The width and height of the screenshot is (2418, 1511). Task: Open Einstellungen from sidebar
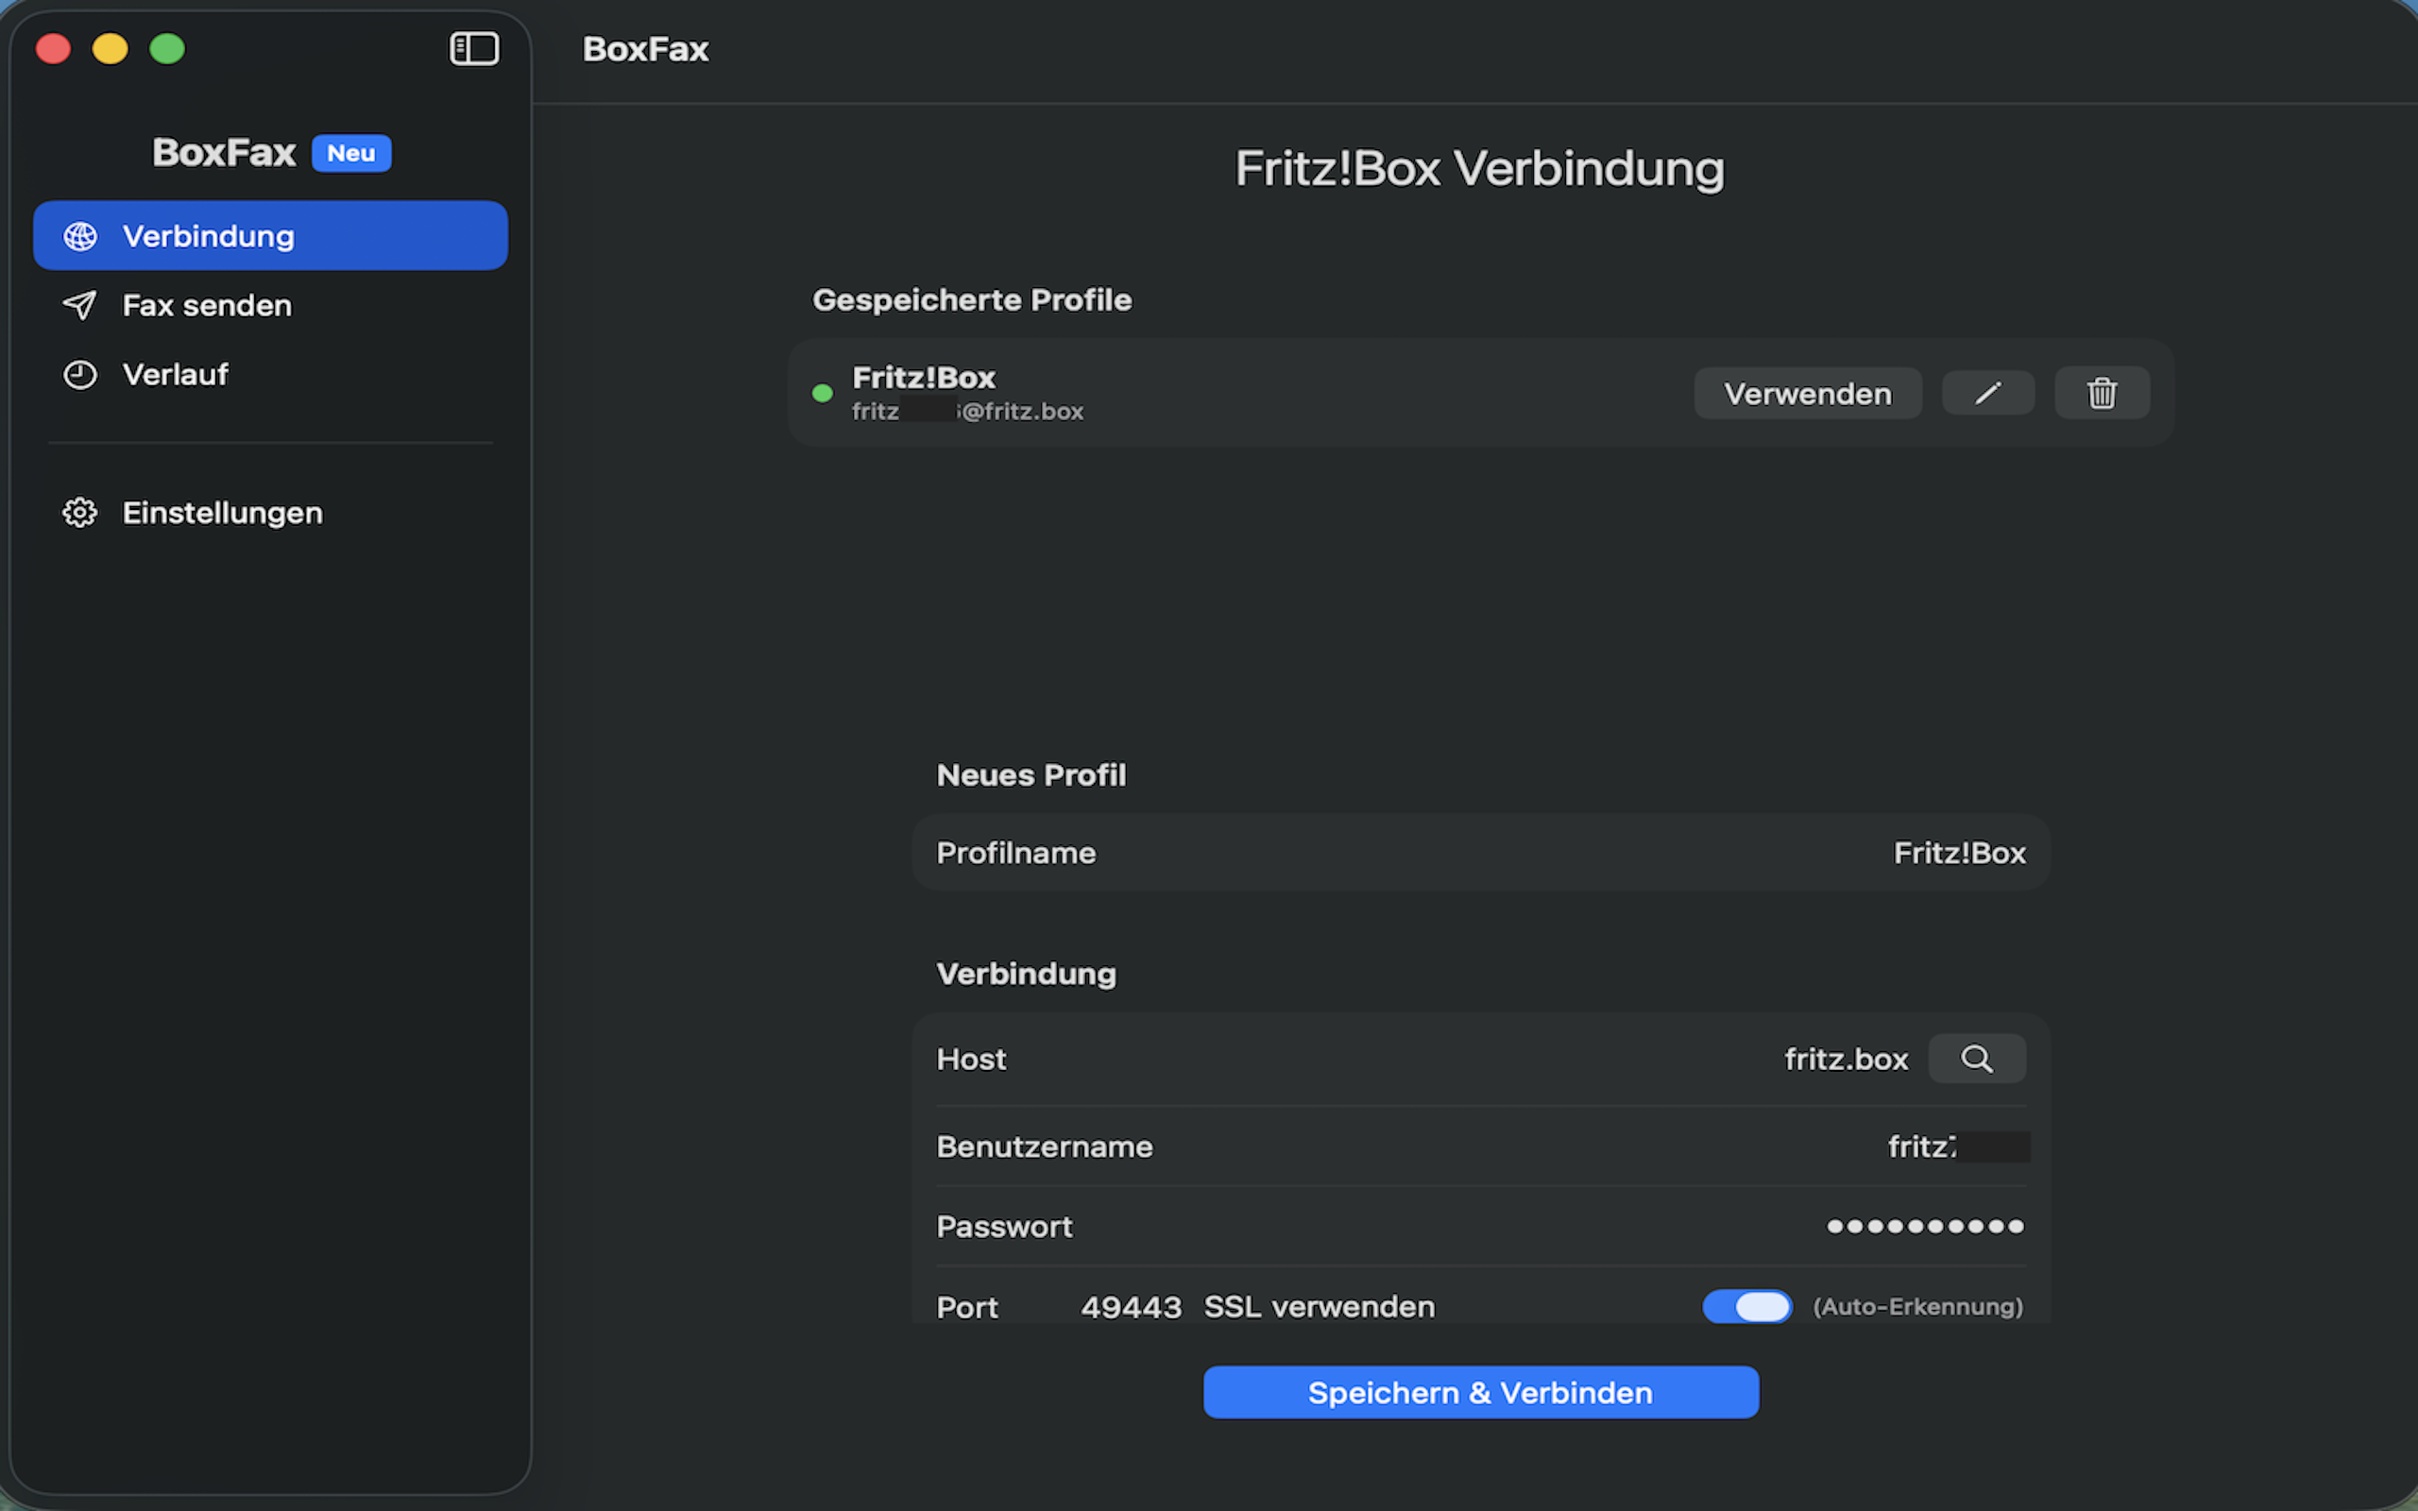pos(222,513)
